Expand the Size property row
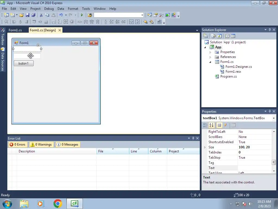The height and width of the screenshot is (209, 278). 205,147
